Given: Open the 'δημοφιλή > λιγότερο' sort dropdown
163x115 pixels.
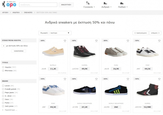Looking at the screenshot, I should pyautogui.click(x=55, y=33).
